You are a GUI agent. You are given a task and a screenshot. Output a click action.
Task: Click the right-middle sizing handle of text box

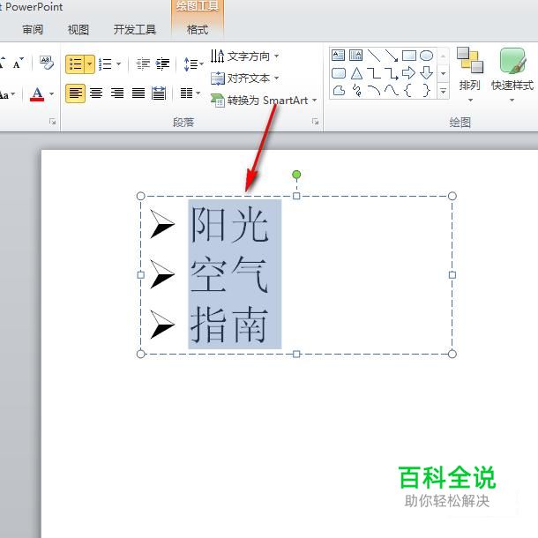pos(452,275)
